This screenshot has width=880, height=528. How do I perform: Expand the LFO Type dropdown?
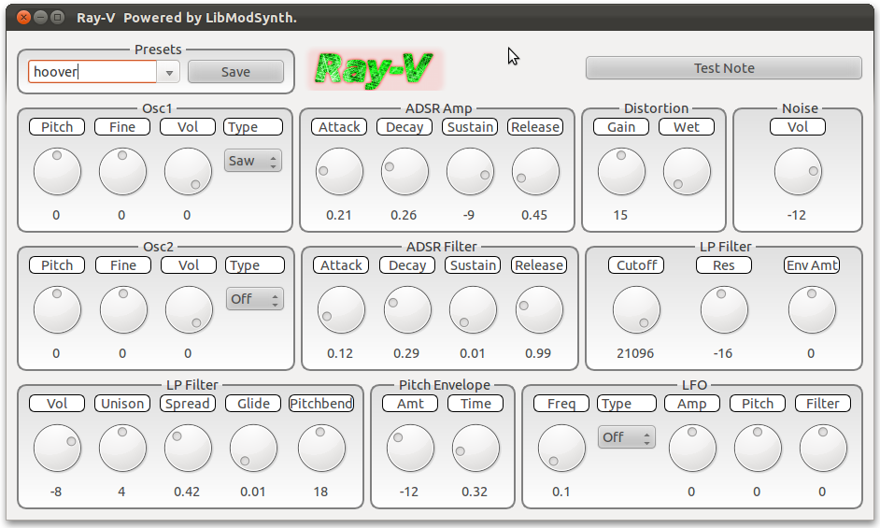pos(626,437)
